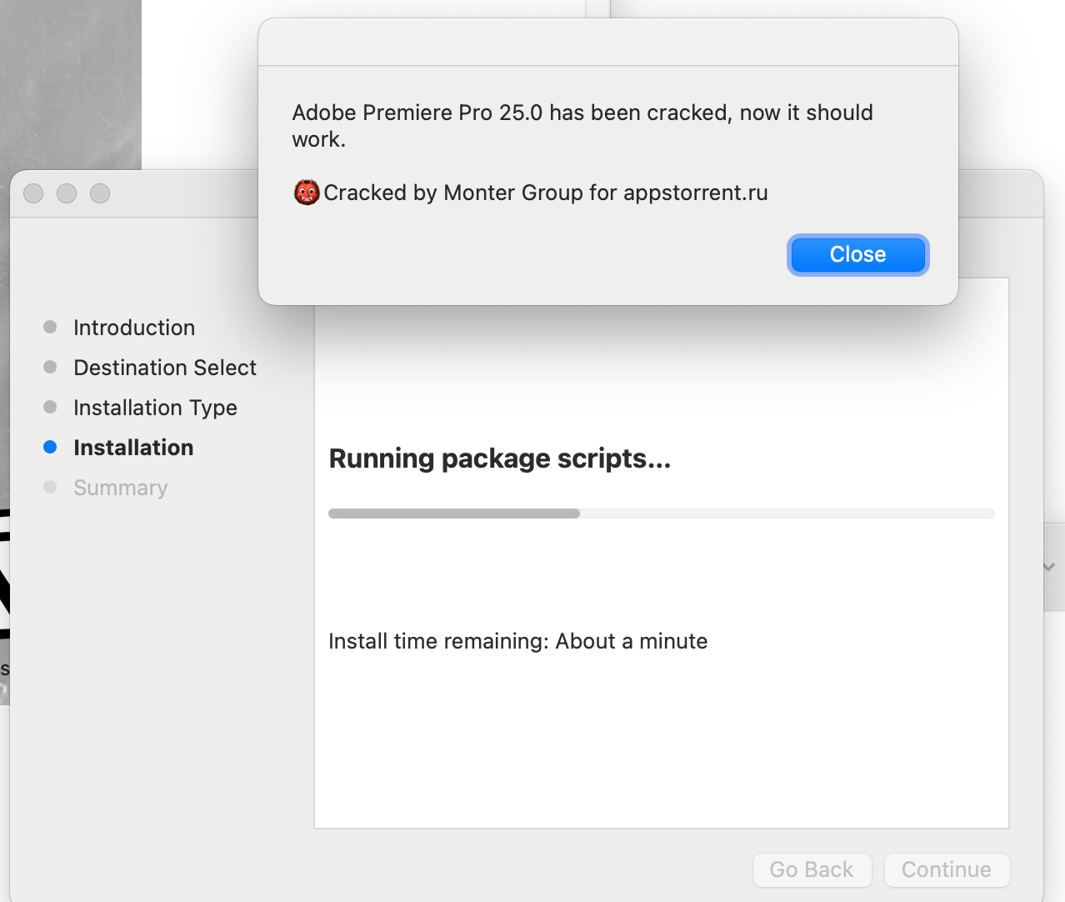This screenshot has width=1065, height=902.
Task: Click the bullet beside Installation Type
Action: pos(50,407)
